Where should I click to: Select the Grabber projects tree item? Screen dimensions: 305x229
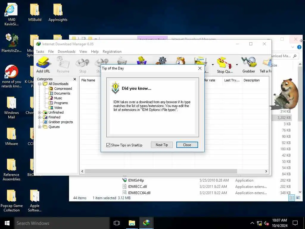click(x=60, y=122)
